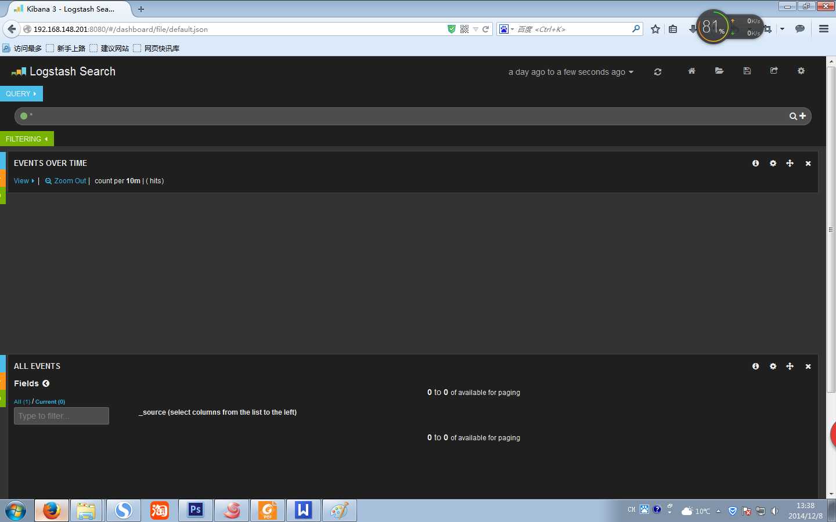The height and width of the screenshot is (522, 836).
Task: Open All Events panel settings gear
Action: tap(773, 367)
